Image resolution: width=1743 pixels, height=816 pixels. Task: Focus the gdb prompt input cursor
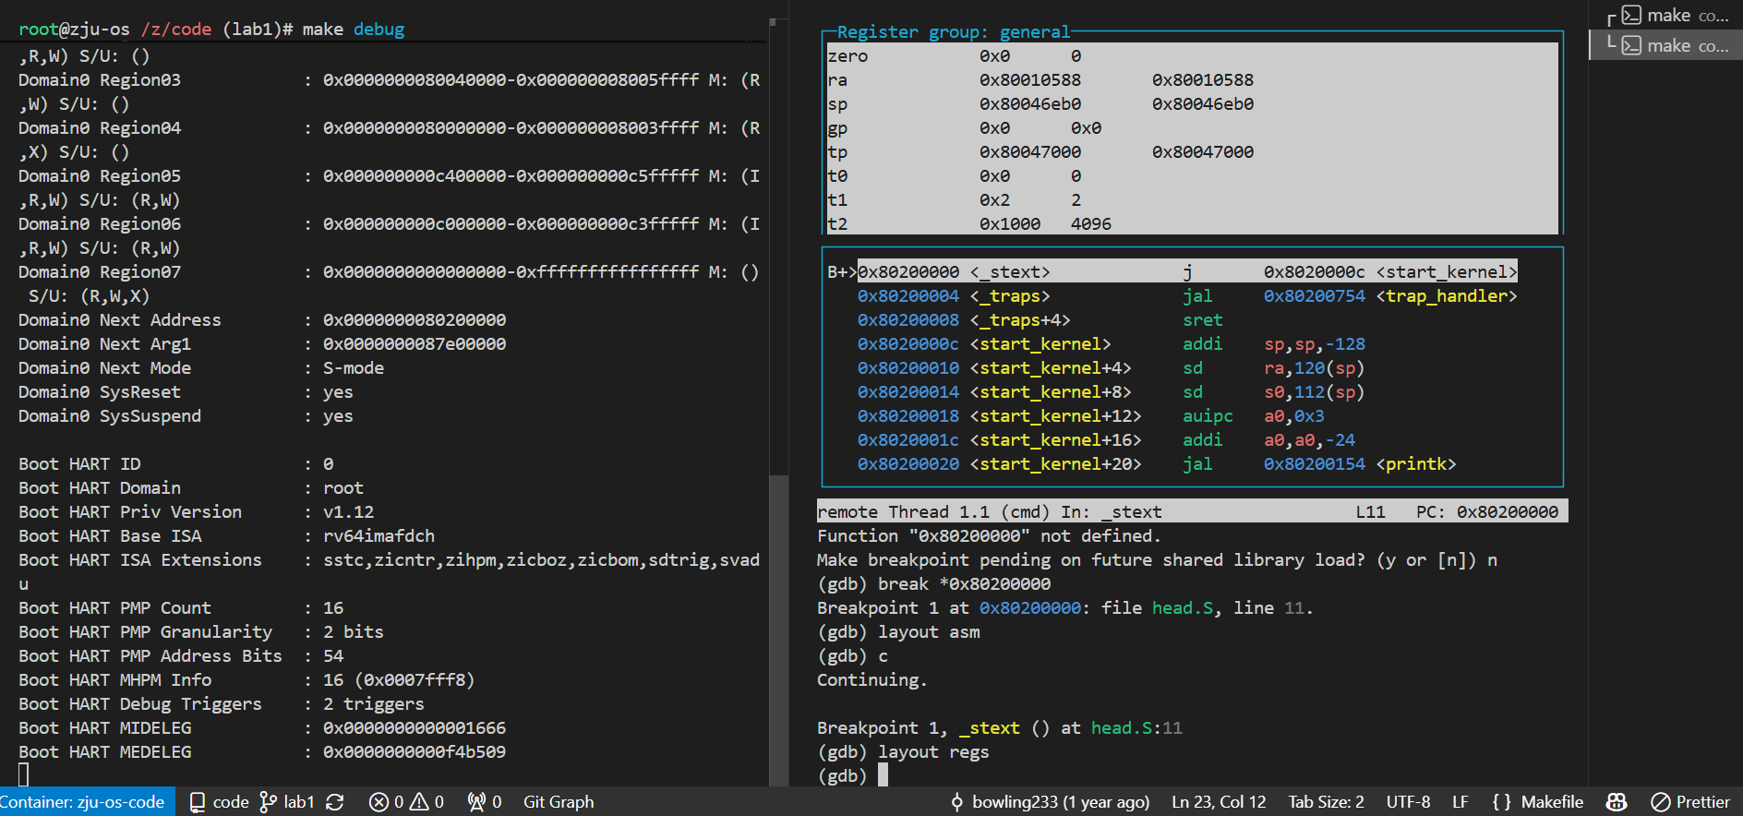[x=883, y=775]
